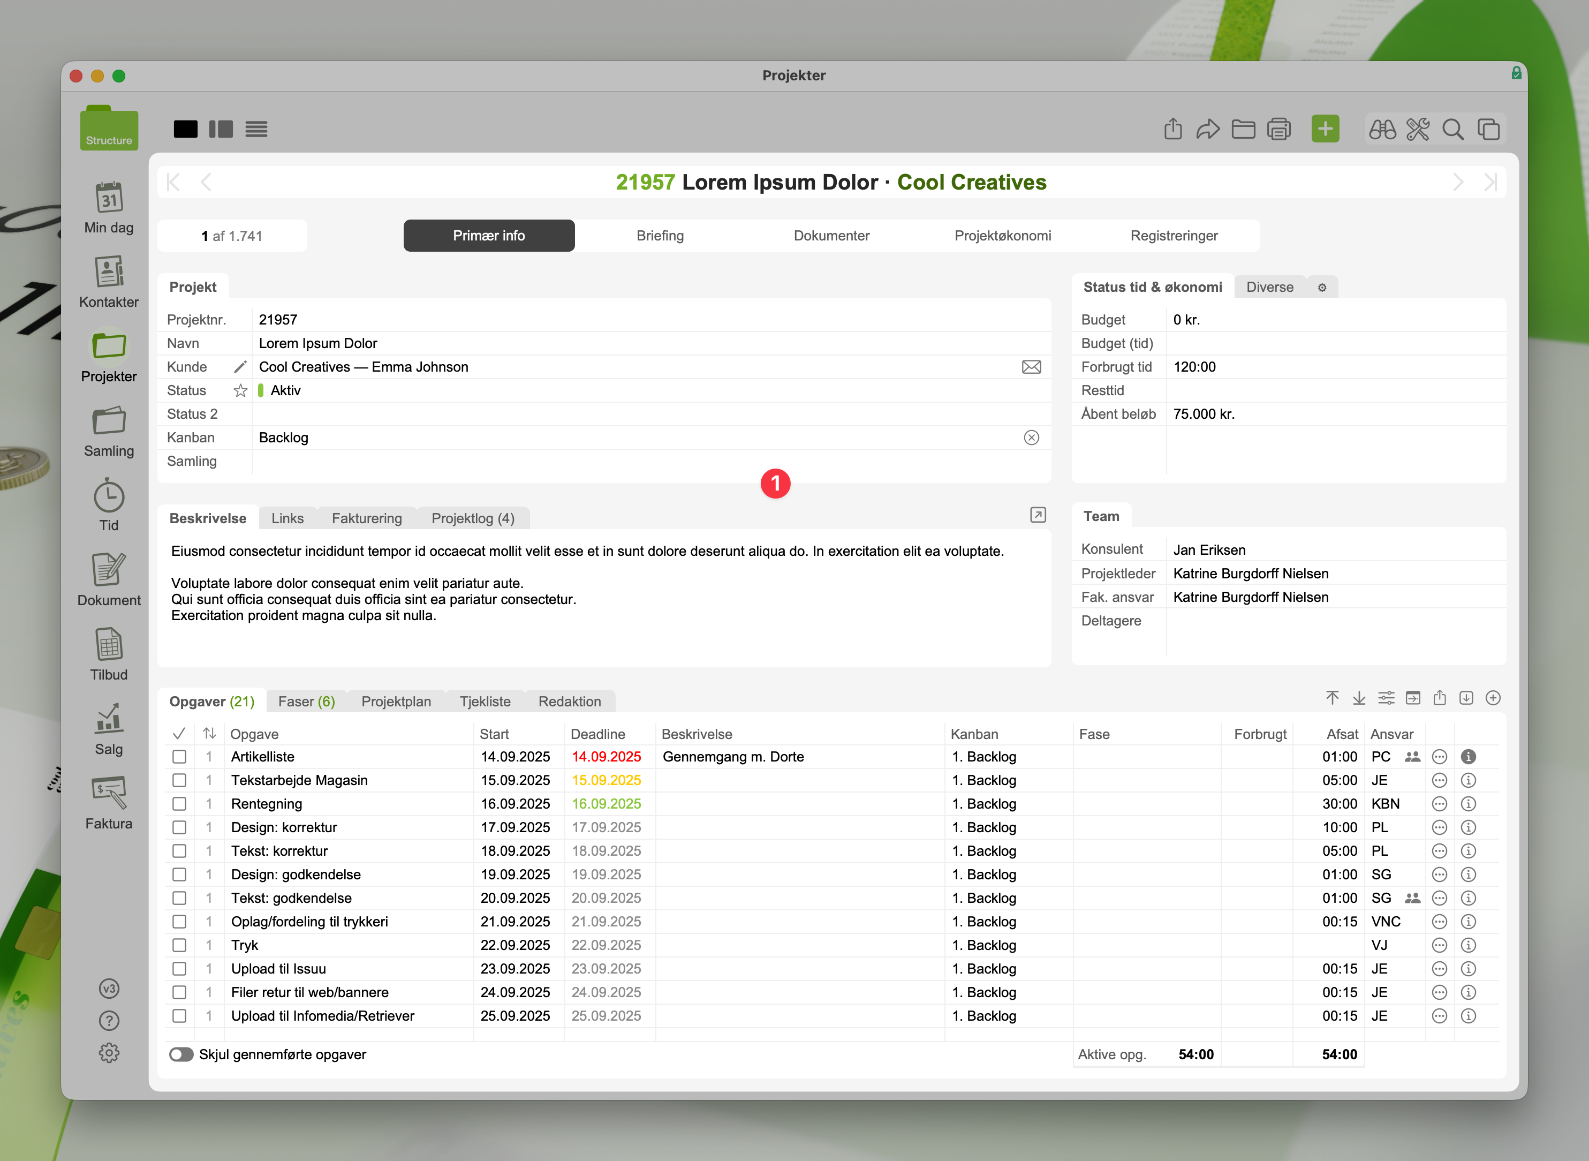Click the Diverse panel tab

[1269, 287]
